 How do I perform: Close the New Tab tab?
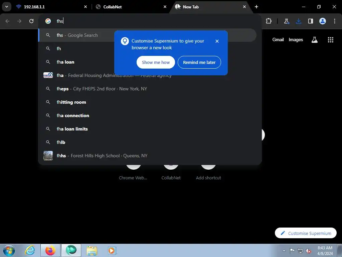[x=244, y=7]
